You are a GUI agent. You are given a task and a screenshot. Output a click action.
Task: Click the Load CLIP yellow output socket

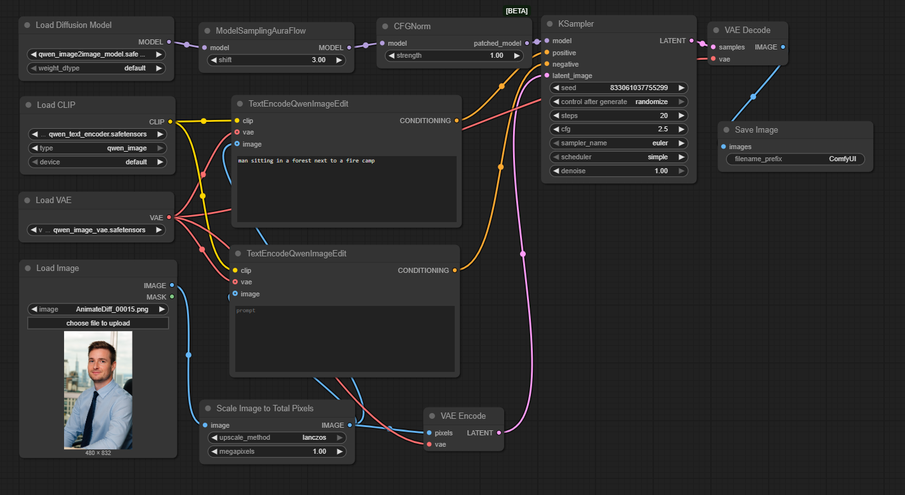pos(170,121)
